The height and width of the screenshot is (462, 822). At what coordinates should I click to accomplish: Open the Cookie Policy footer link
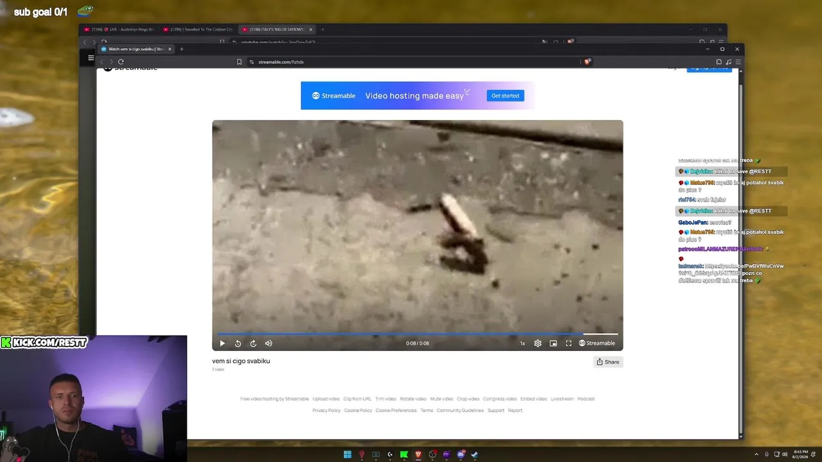pyautogui.click(x=358, y=411)
